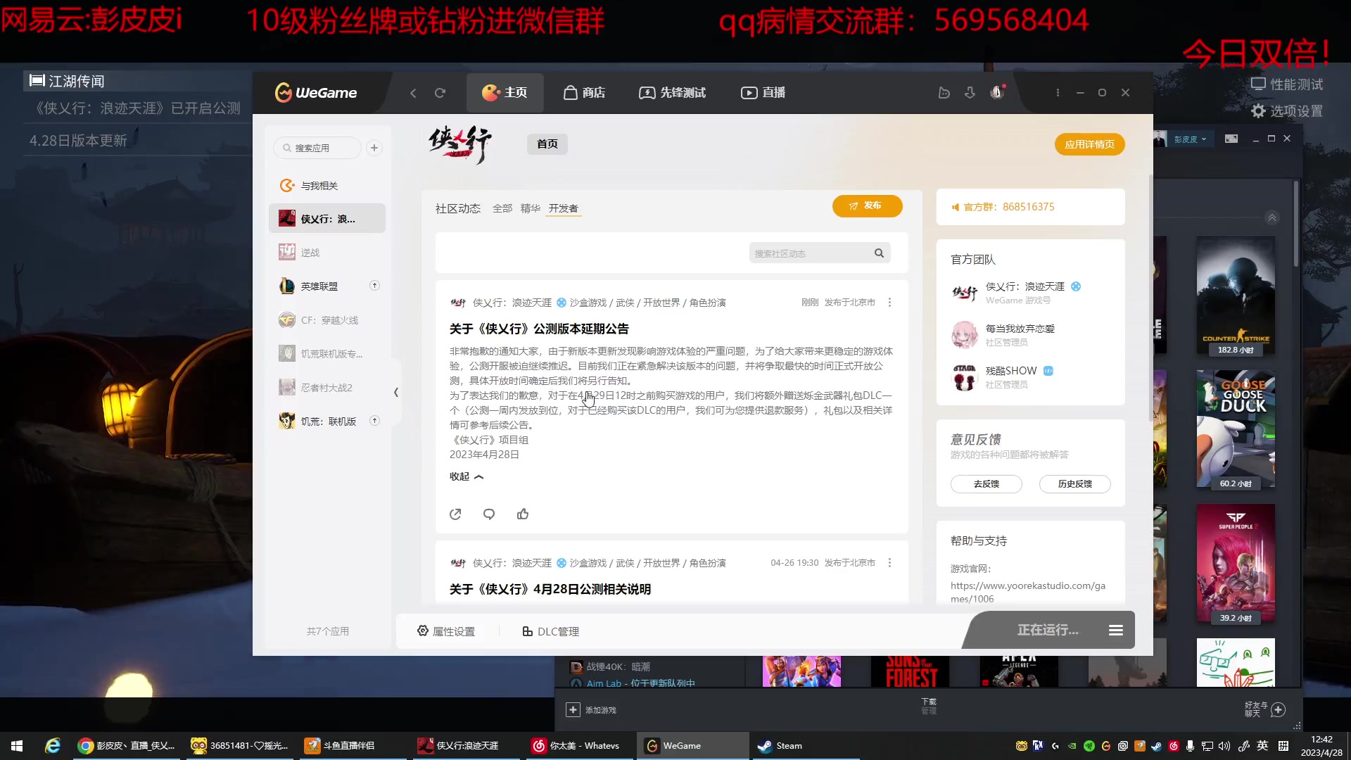Click the user avatar icon in WeGame header
The image size is (1351, 760).
pyautogui.click(x=996, y=92)
